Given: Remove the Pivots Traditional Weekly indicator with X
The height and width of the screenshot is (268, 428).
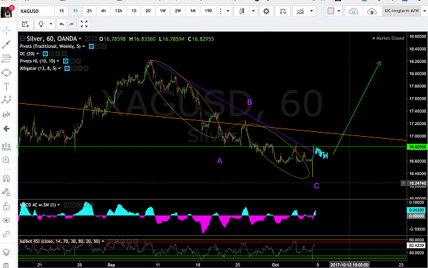Looking at the screenshot, I should click(104, 46).
